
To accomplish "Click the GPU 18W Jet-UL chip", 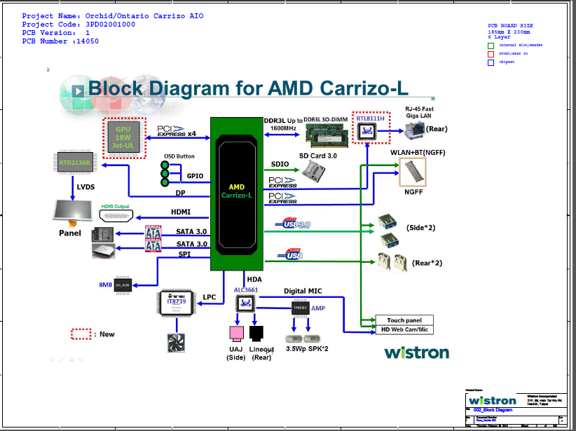I will 124,138.
